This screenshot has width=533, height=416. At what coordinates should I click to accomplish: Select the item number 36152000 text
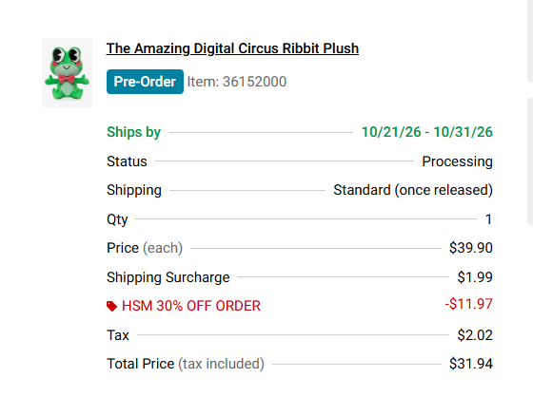coord(237,82)
